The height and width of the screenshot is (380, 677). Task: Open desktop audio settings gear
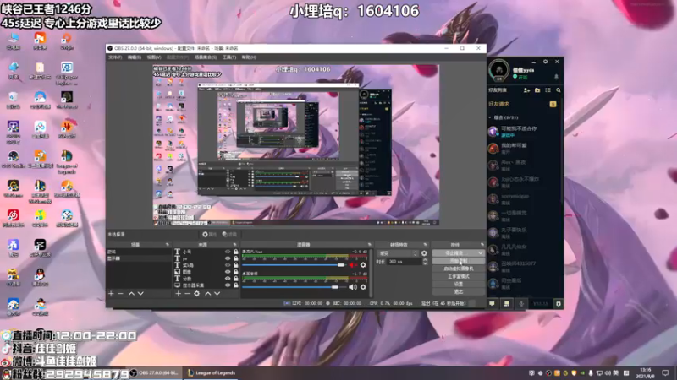pyautogui.click(x=363, y=287)
